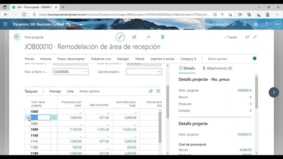Open tab actions menu icon
This screenshot has height=159, width=283.
5,7
